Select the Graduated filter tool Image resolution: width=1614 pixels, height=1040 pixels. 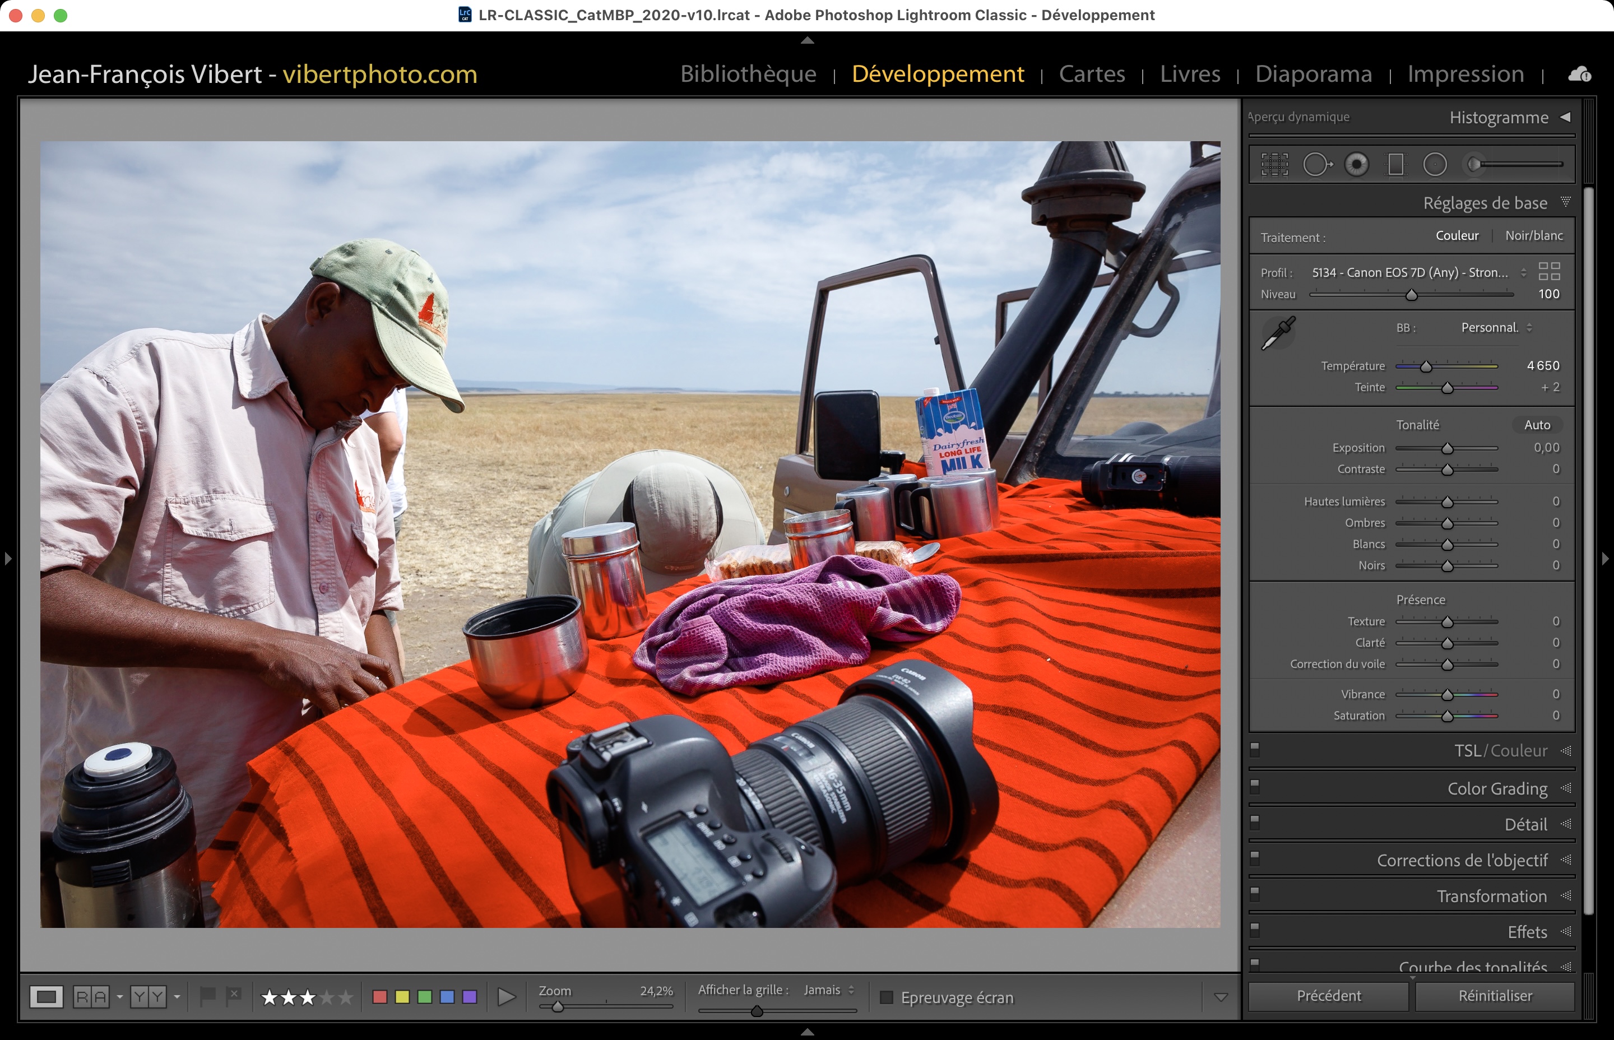click(1395, 164)
